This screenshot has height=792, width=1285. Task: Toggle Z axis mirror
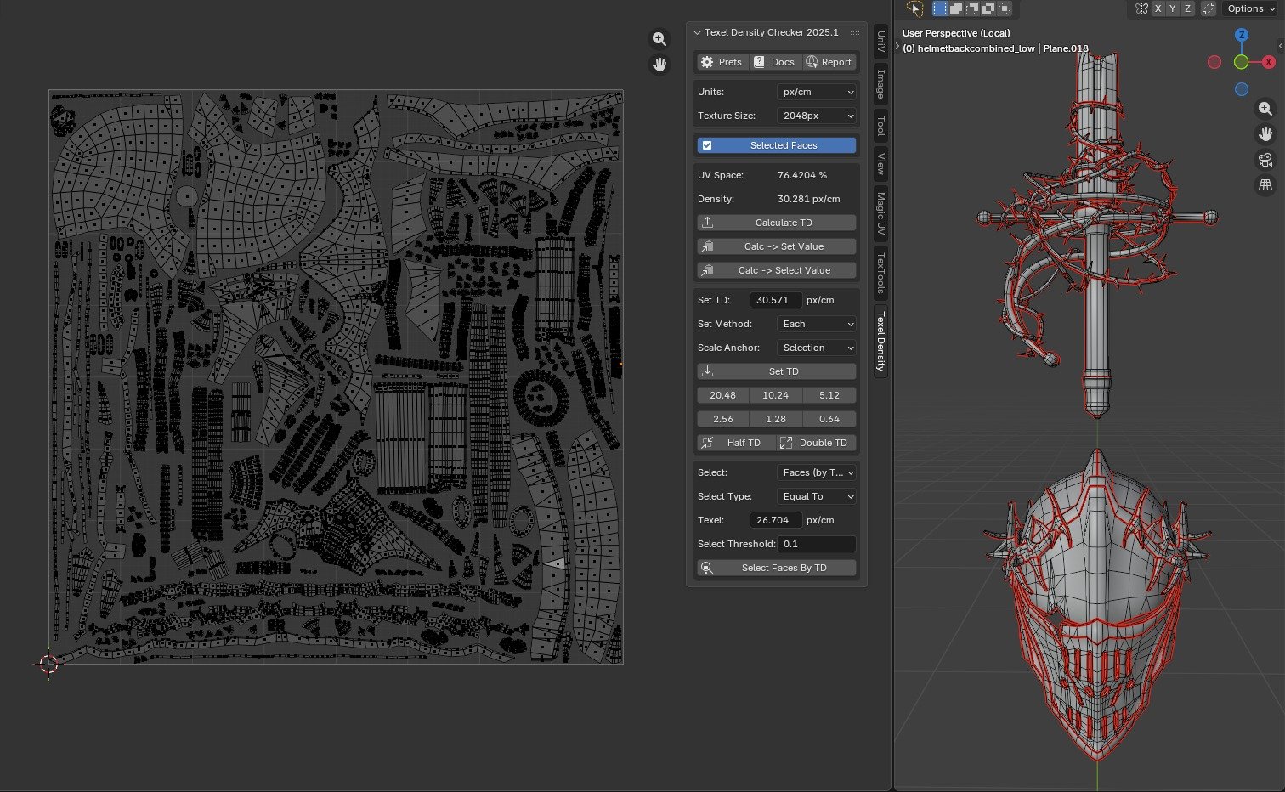click(x=1187, y=8)
